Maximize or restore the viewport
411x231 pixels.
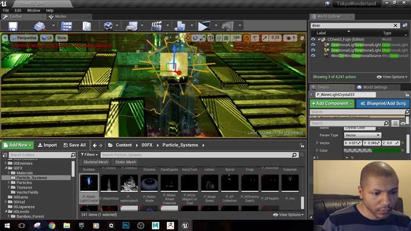(302, 38)
